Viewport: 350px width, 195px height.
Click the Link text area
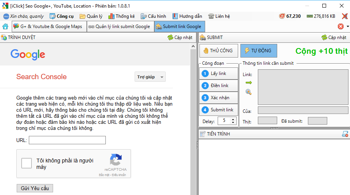tap(303, 87)
